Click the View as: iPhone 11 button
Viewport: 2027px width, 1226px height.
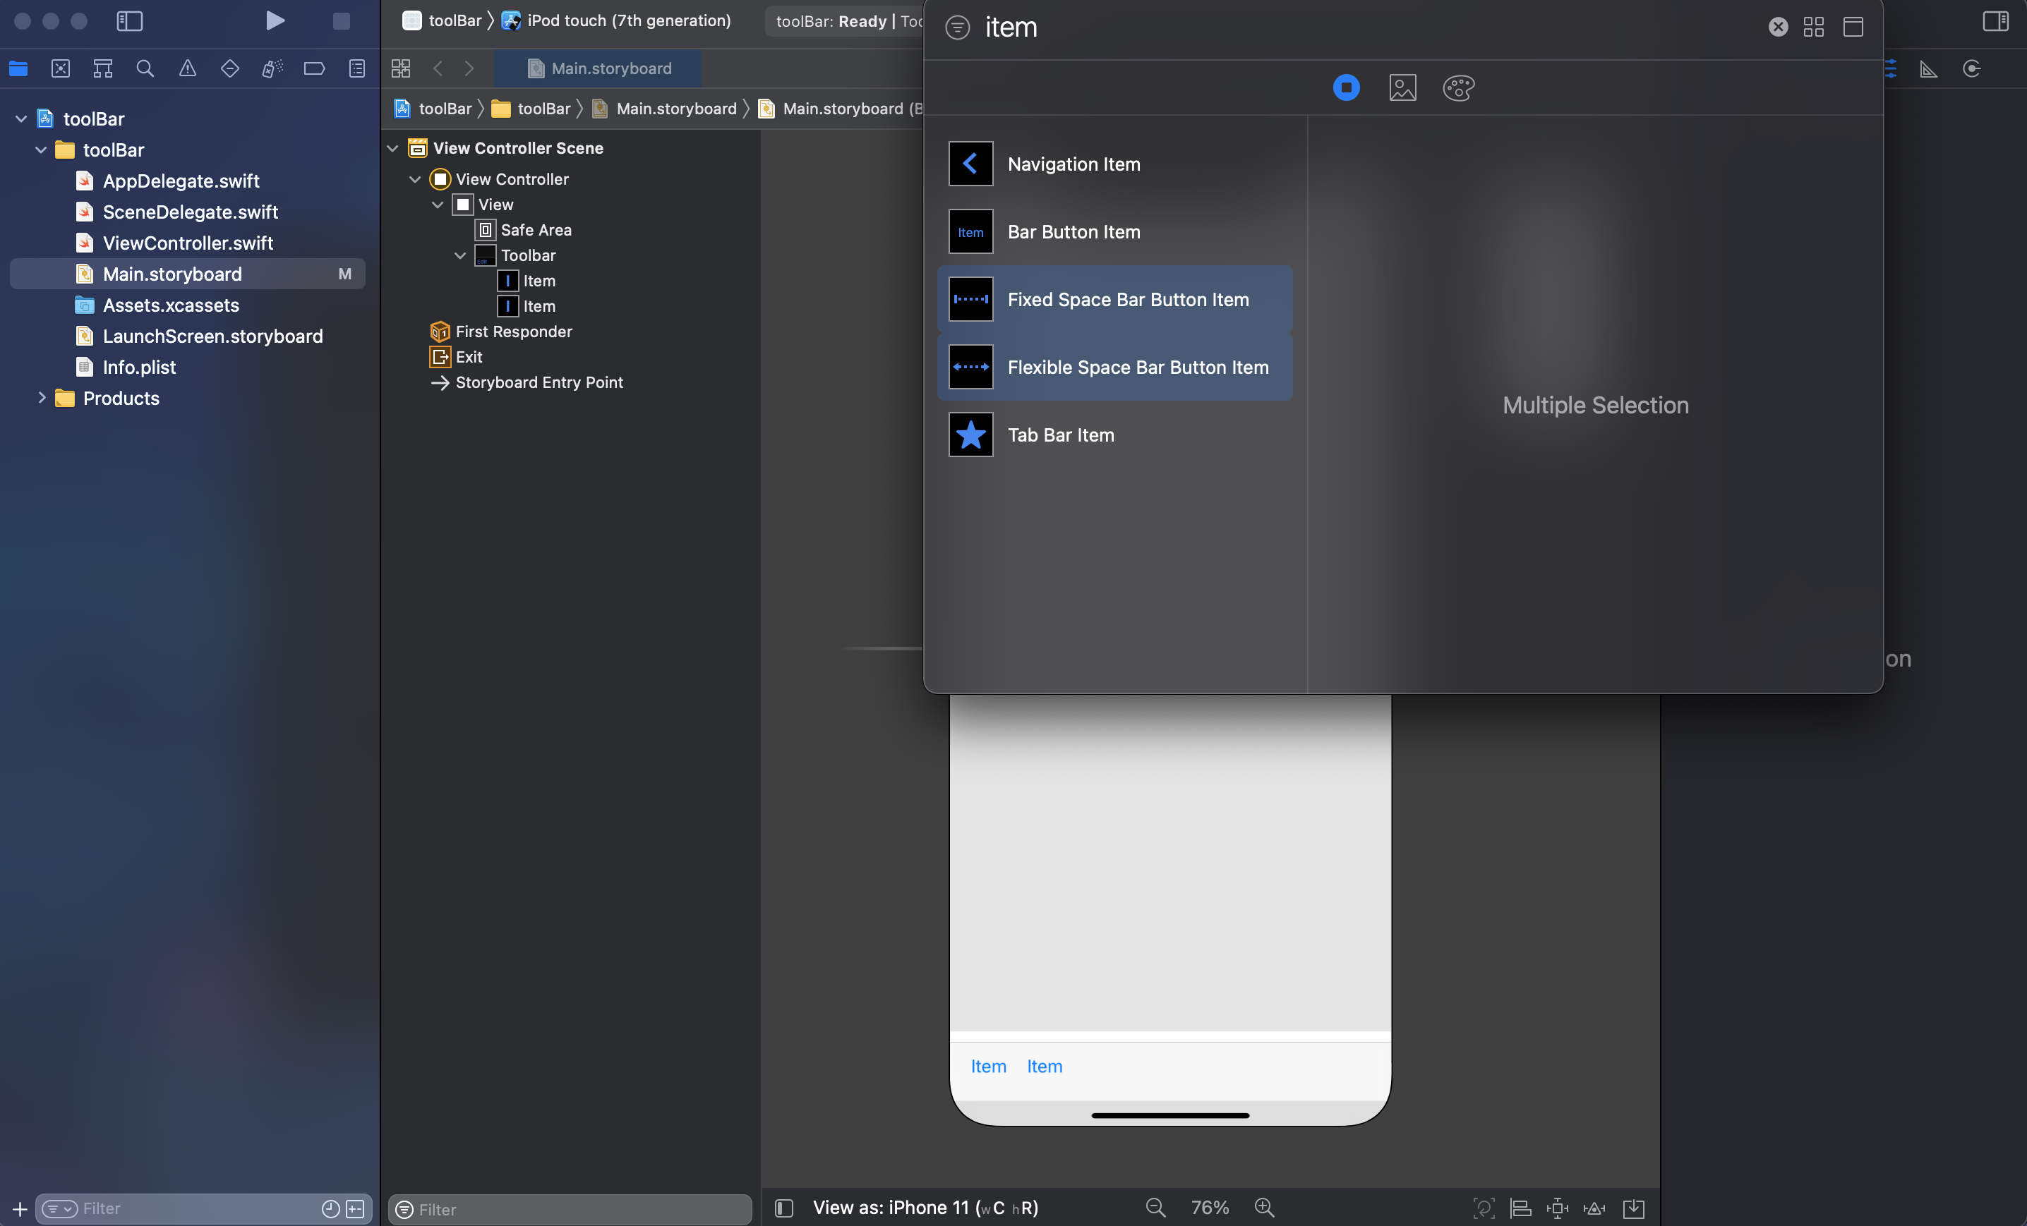[925, 1206]
